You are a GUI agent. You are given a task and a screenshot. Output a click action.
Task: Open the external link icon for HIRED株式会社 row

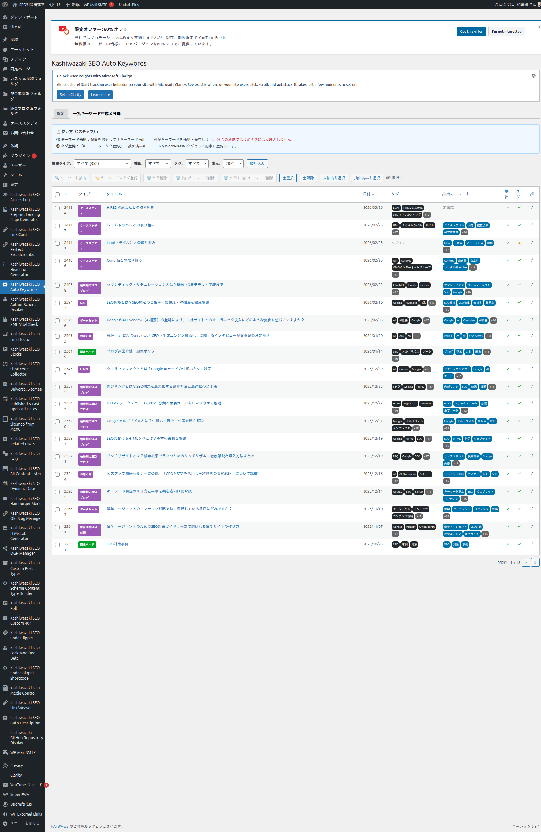(x=532, y=207)
